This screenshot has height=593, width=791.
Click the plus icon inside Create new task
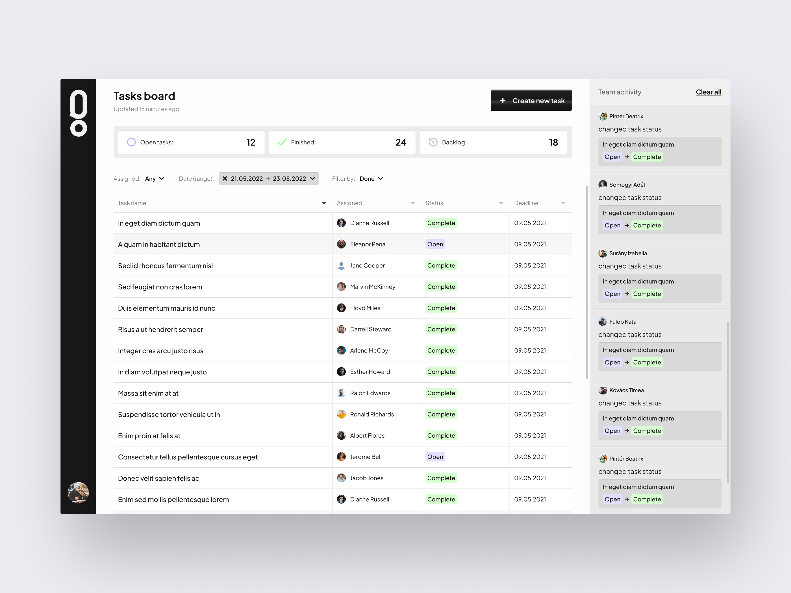coord(503,101)
